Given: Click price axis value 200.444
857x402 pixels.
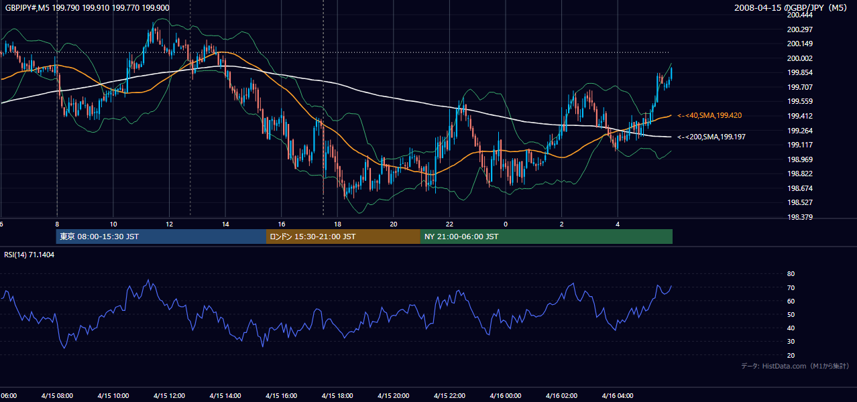Looking at the screenshot, I should click(800, 15).
